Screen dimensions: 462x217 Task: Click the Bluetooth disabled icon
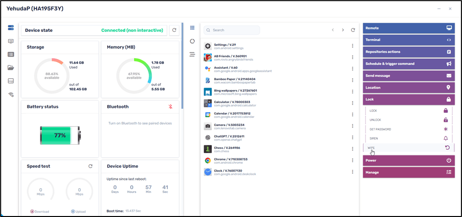(x=170, y=107)
